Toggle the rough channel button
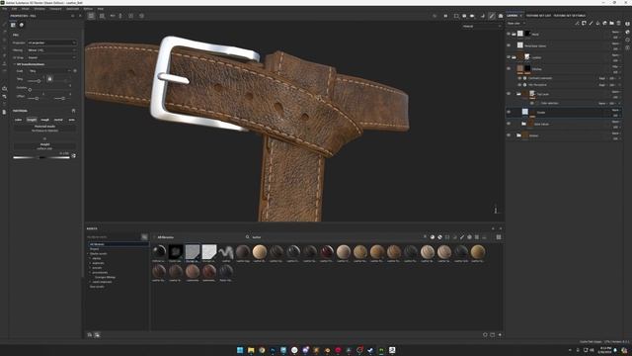The image size is (632, 356). [x=44, y=120]
